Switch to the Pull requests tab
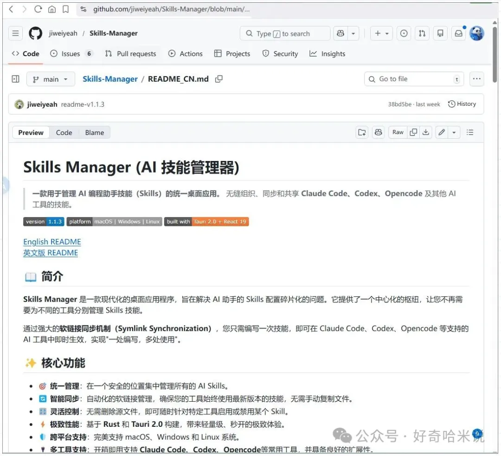This screenshot has height=456, width=501. pos(131,54)
